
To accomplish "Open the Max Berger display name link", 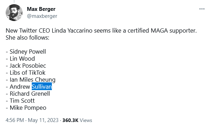I will [41, 9].
